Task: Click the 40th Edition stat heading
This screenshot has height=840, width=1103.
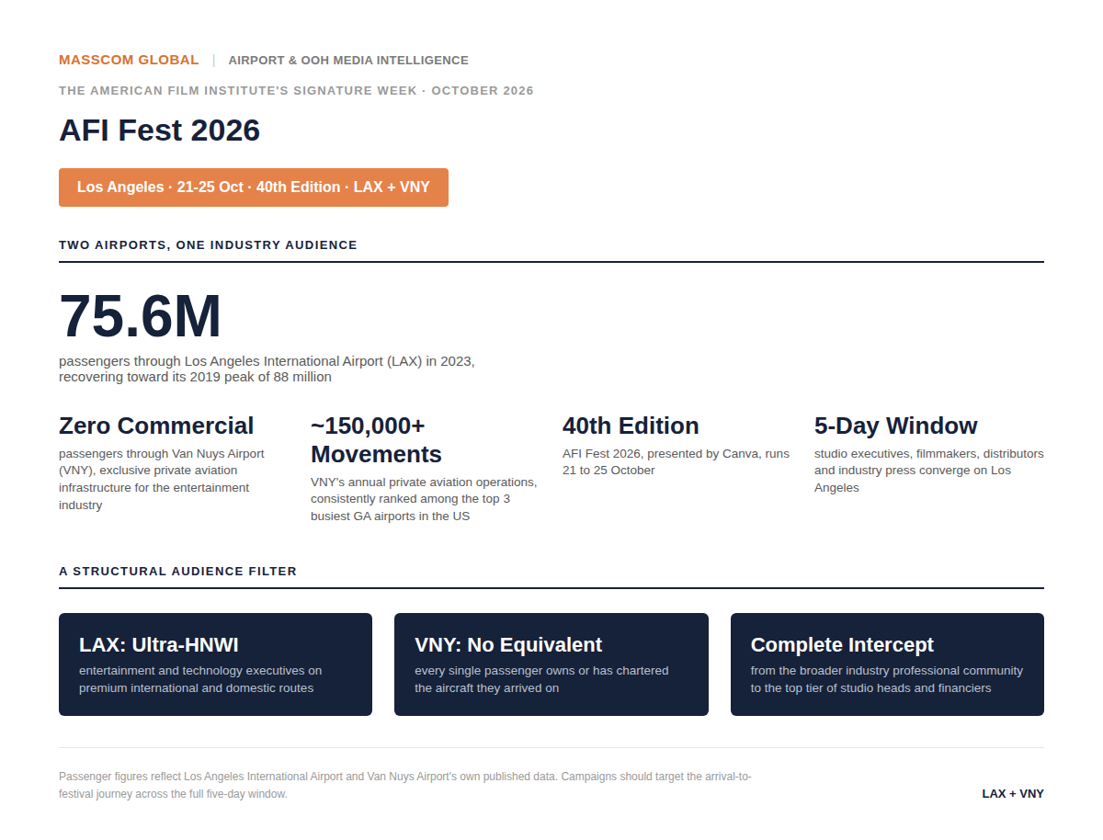Action: pyautogui.click(x=631, y=426)
